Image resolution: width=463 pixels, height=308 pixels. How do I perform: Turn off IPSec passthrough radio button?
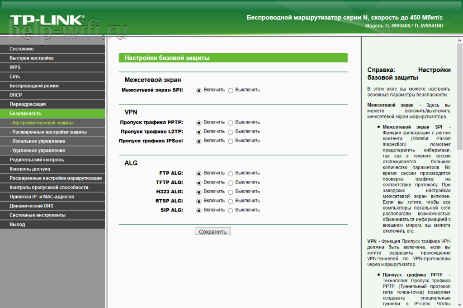[231, 141]
